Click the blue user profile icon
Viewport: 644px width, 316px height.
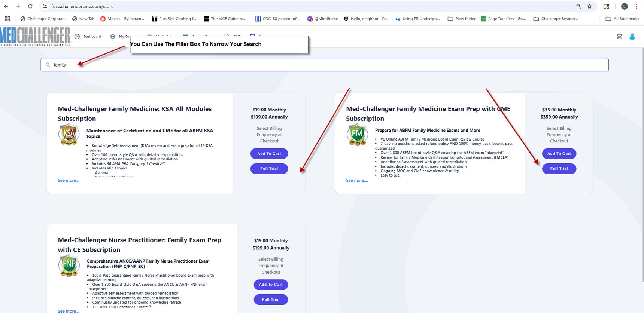pos(632,37)
